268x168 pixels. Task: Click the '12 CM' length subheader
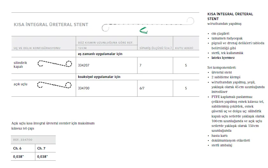click(x=83, y=48)
